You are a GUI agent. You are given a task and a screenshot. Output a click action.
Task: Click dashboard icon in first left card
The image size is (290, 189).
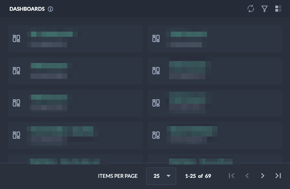16,39
